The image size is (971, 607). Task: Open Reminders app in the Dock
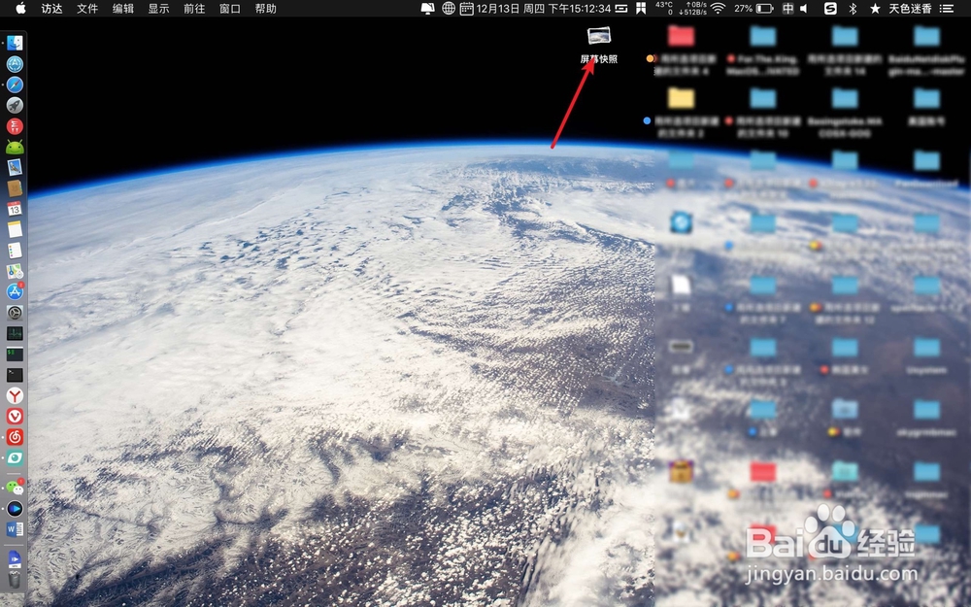point(15,251)
